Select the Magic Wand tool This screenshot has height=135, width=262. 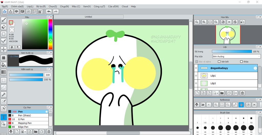point(4,94)
